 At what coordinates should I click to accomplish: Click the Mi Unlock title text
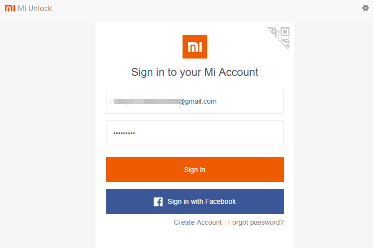click(35, 8)
